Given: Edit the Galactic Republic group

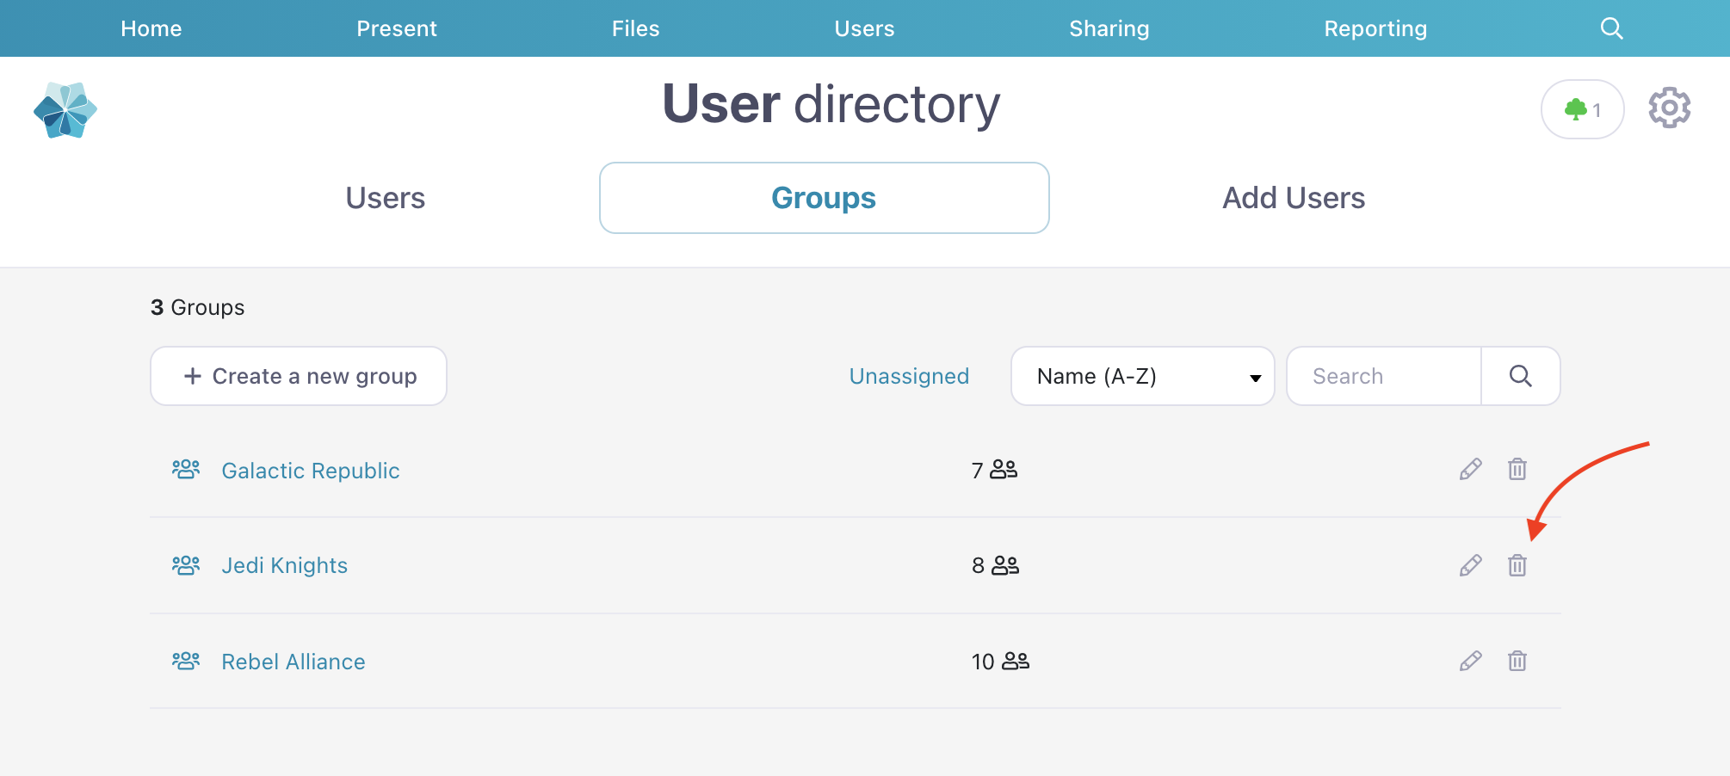Looking at the screenshot, I should point(1470,469).
